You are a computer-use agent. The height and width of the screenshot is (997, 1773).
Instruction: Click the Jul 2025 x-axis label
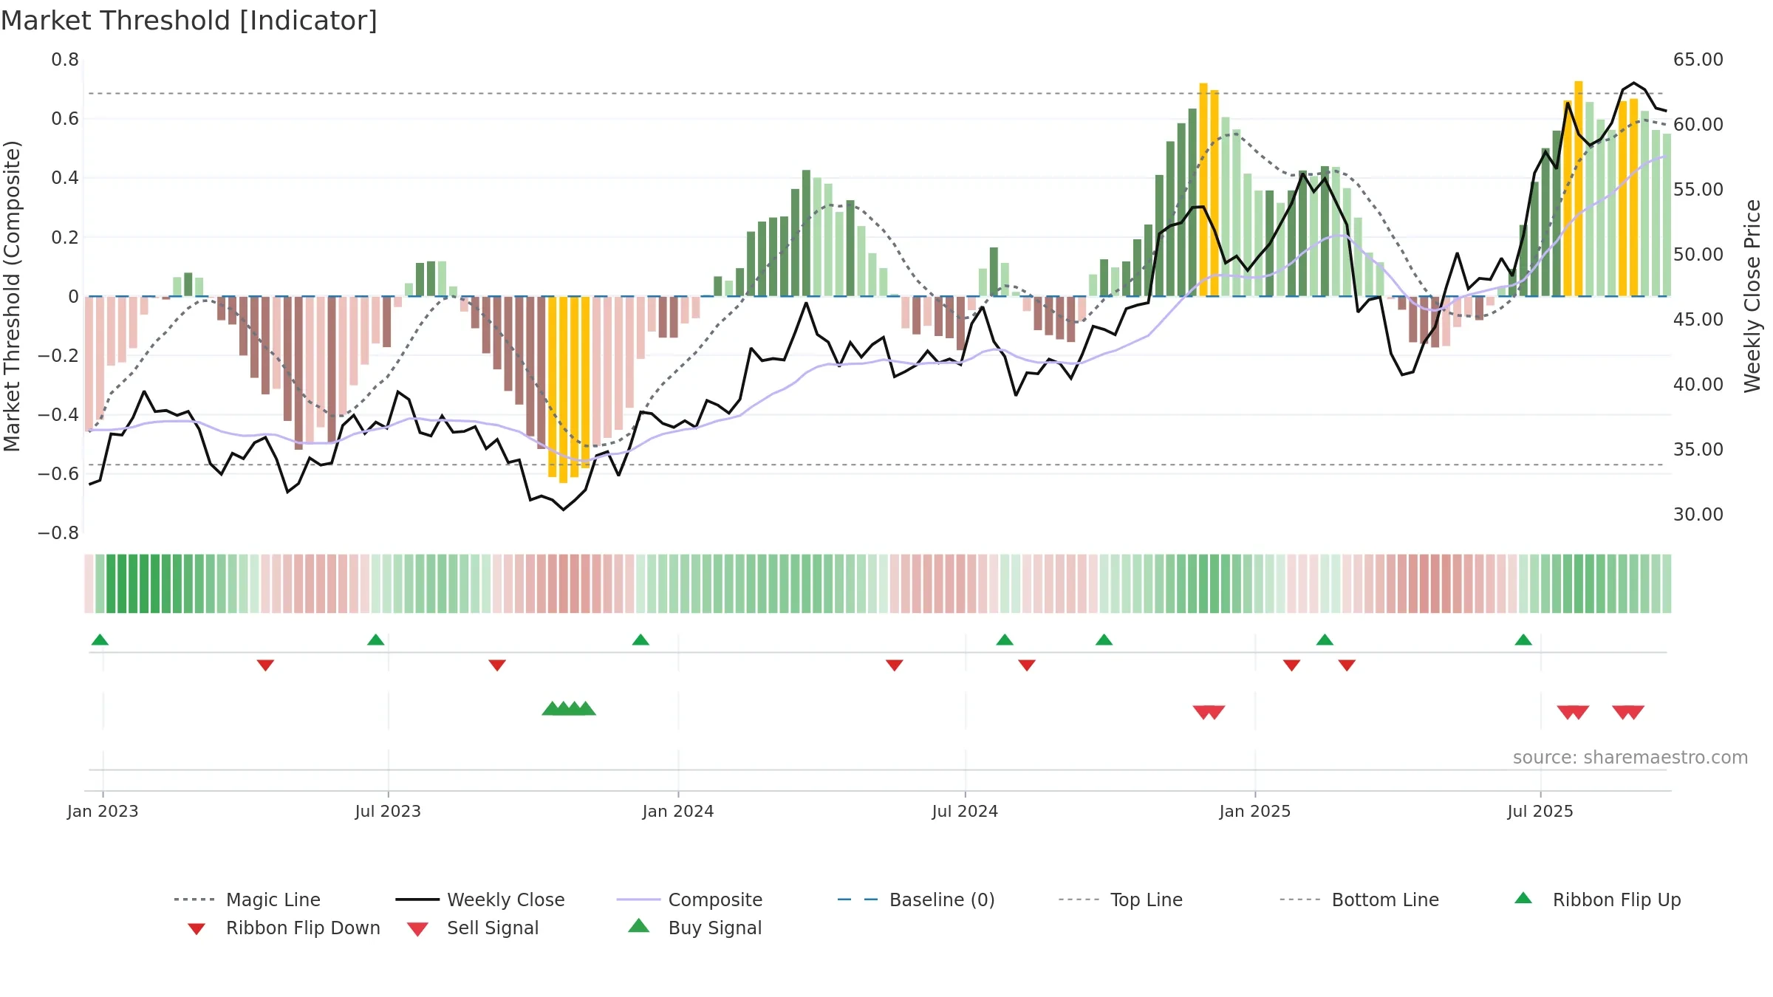coord(1540,811)
